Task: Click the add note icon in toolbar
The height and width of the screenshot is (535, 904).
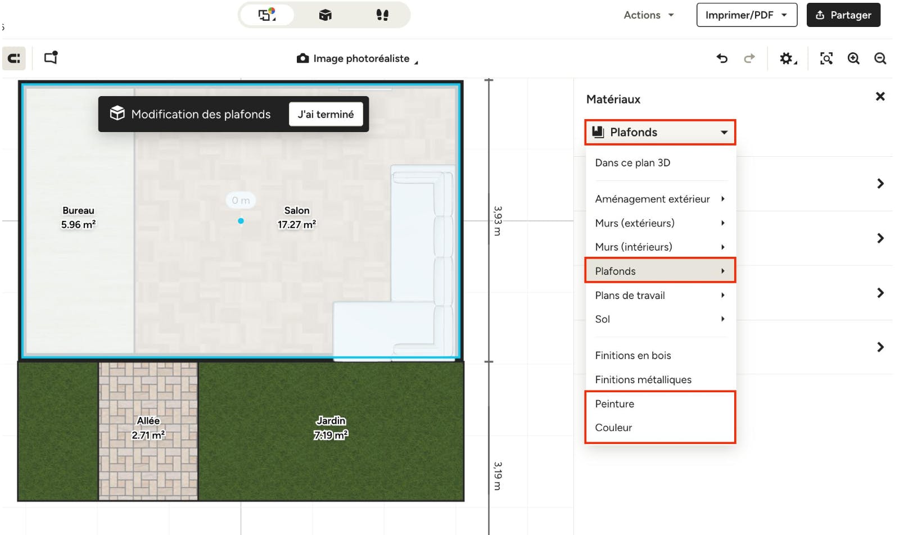Action: [x=51, y=58]
